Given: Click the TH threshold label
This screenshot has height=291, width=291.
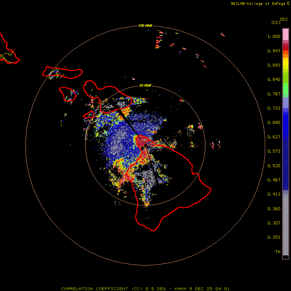Looking at the screenshot, I should [x=278, y=252].
